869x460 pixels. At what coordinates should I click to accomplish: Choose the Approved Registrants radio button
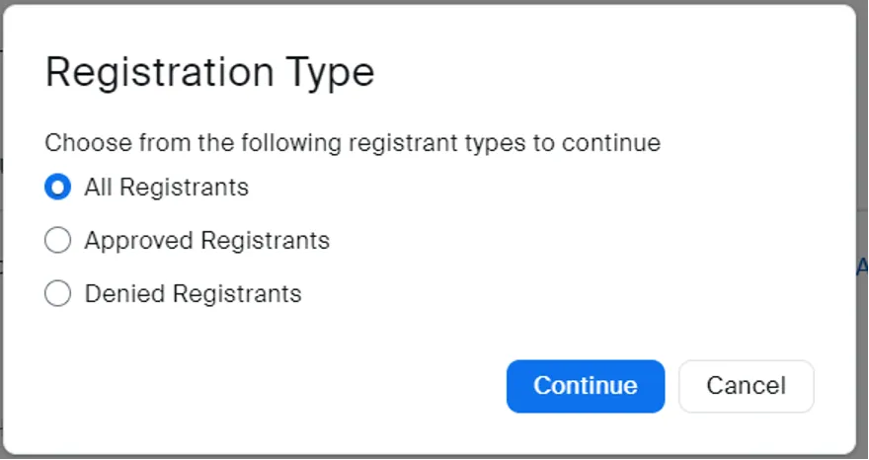58,240
